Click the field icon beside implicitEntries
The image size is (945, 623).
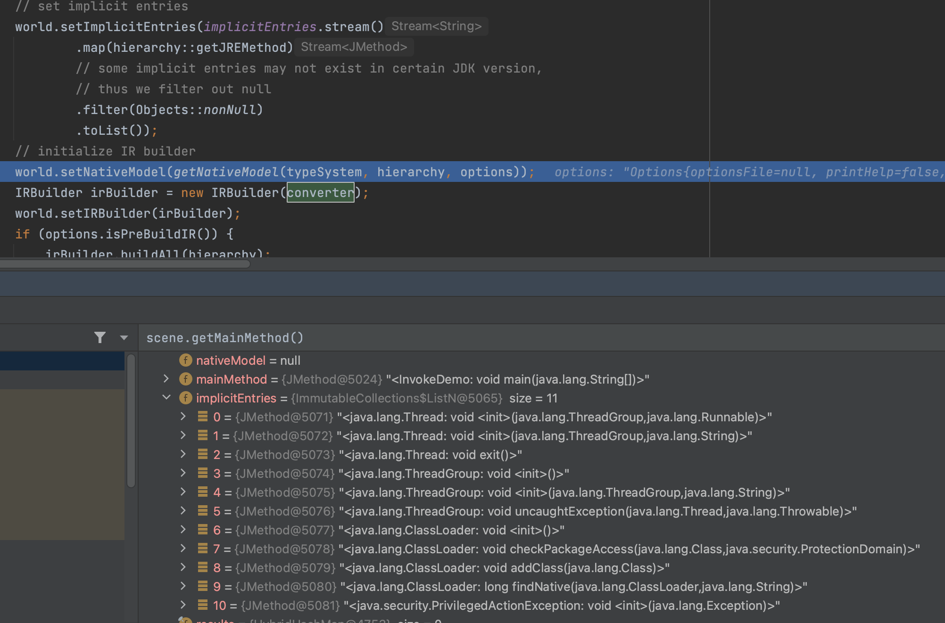(186, 398)
